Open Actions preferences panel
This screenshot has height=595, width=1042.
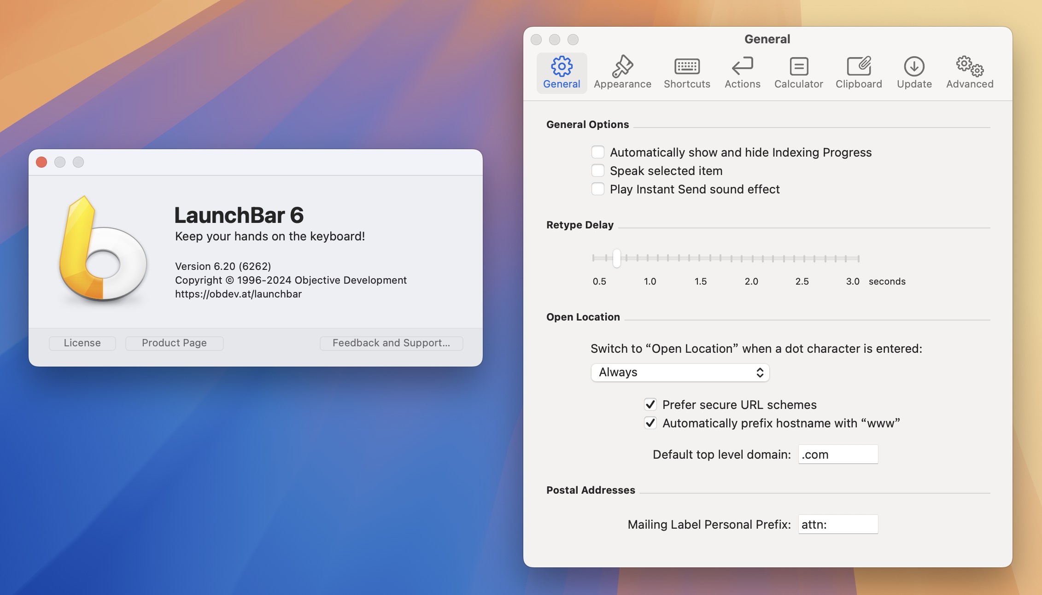742,71
